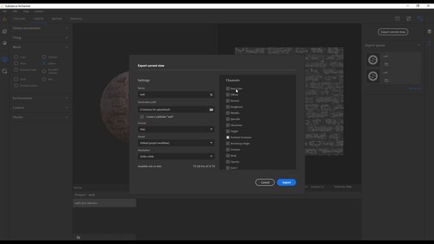
Task: Open the fourth left sidebar icon below viewer settings
Action: [x=5, y=71]
